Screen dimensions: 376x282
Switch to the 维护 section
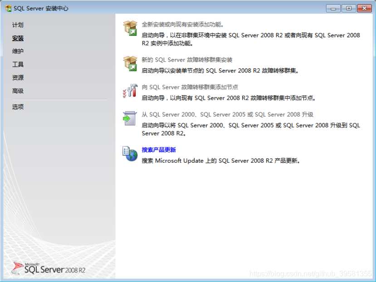[18, 51]
